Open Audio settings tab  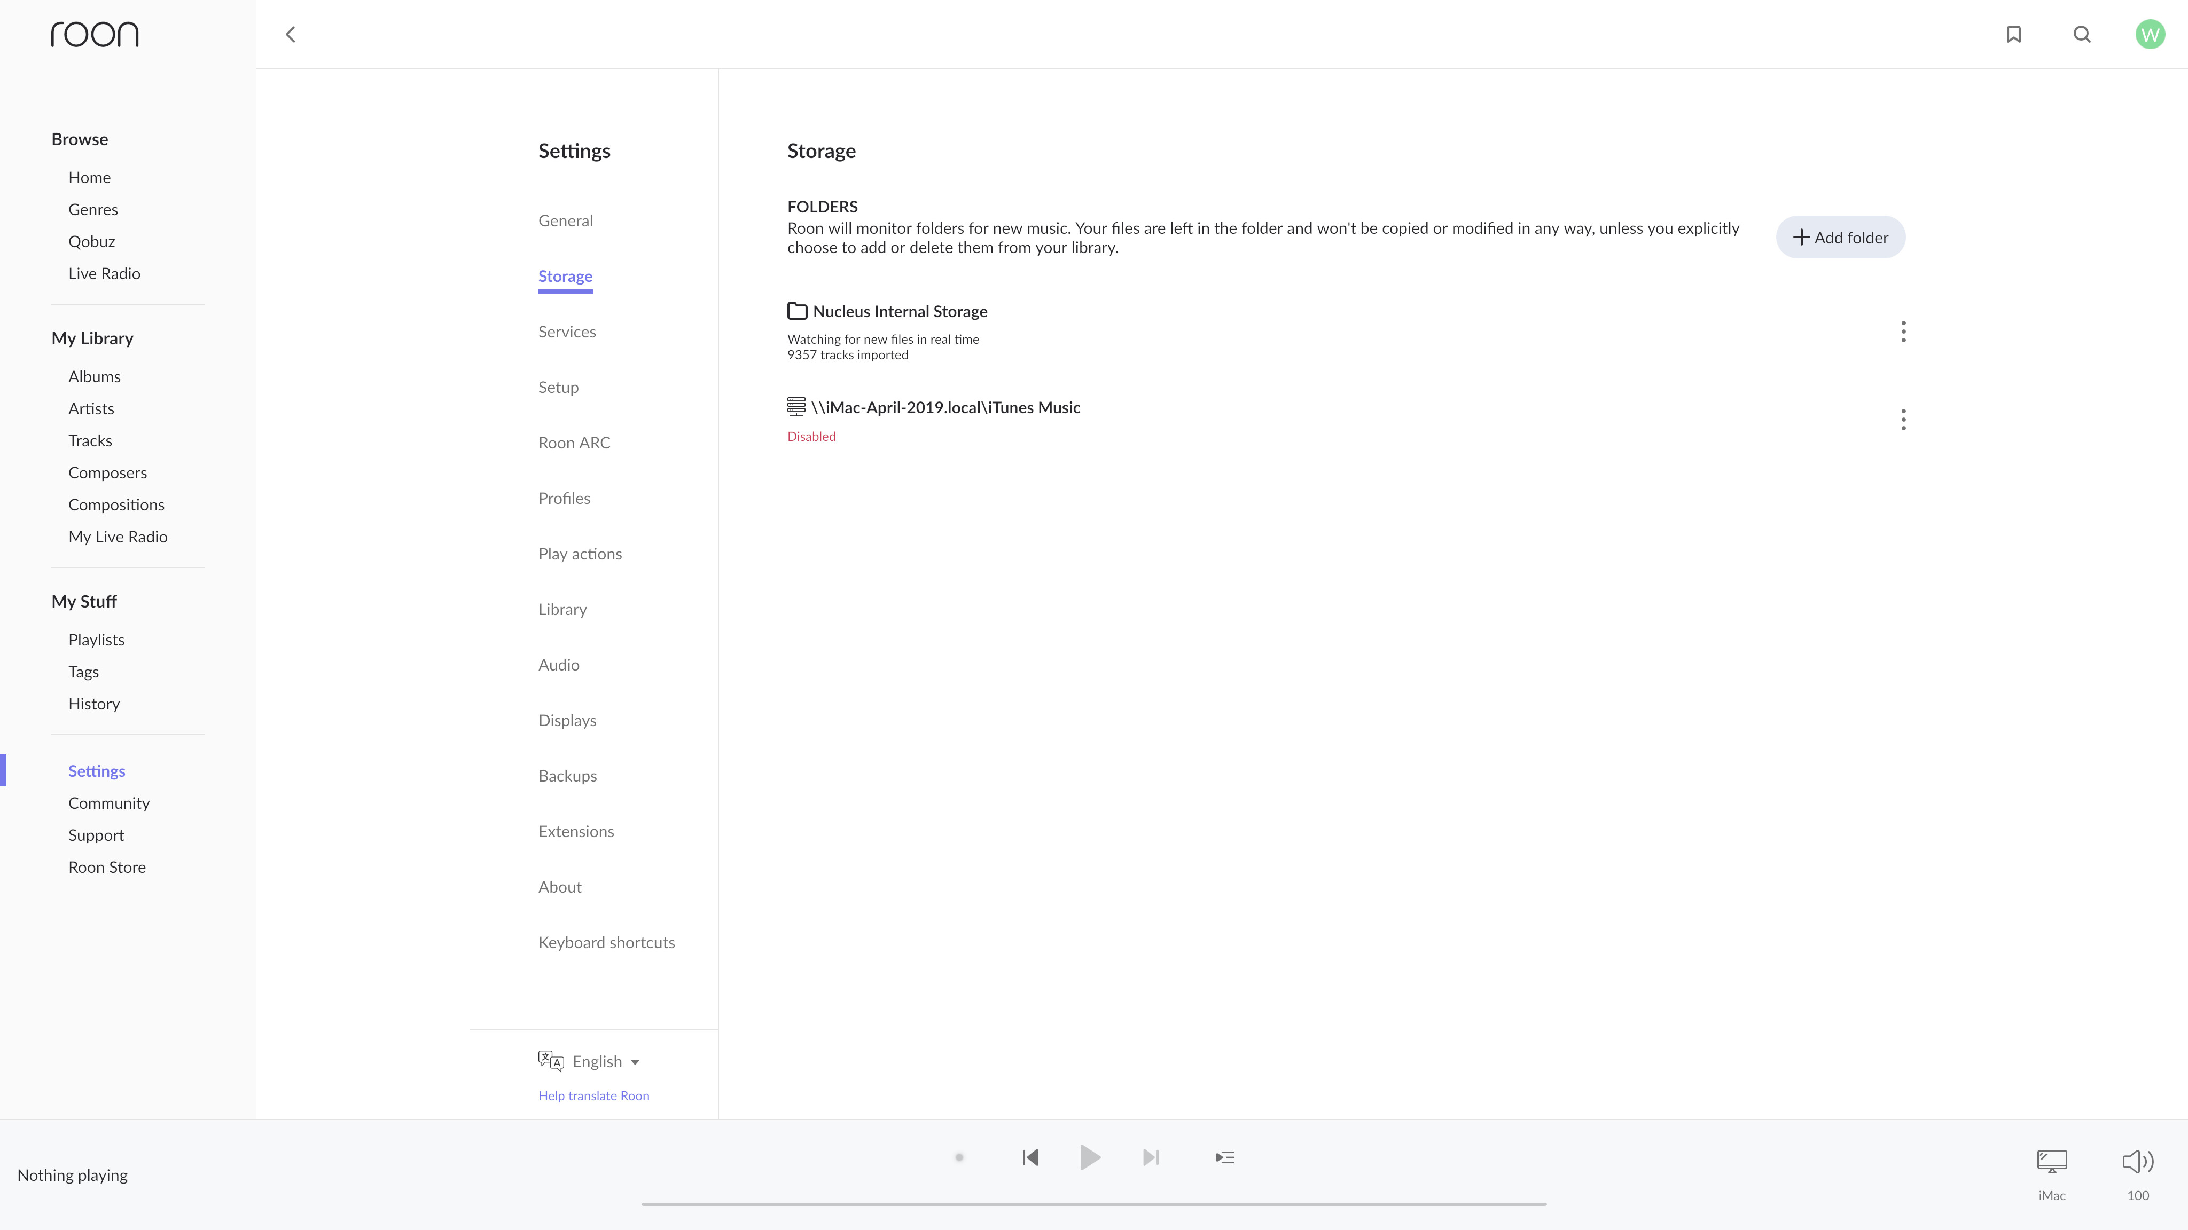tap(559, 665)
